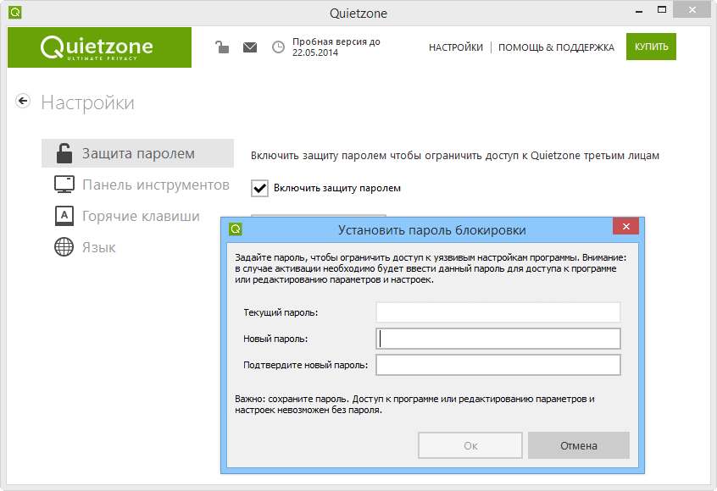Select Горячие клавиши settings section
Image resolution: width=717 pixels, height=491 pixels.
coord(141,216)
